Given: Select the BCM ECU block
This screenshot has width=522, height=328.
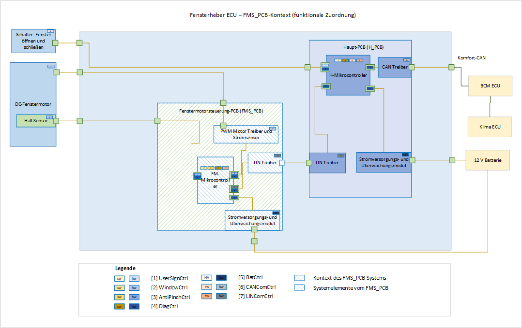Looking at the screenshot, I should (490, 86).
